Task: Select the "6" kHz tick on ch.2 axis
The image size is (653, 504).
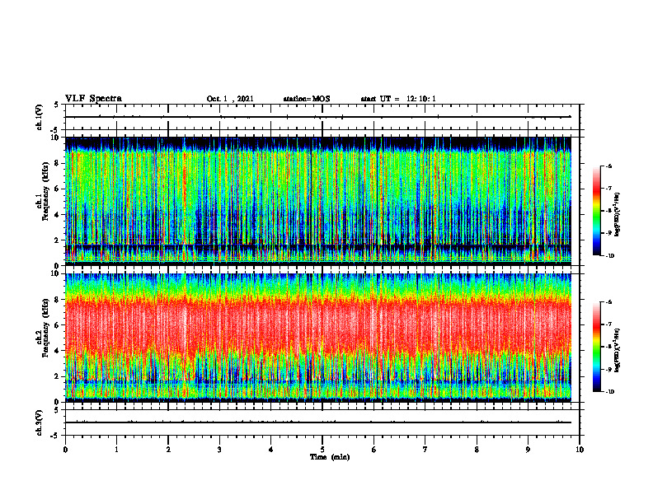Action: pyautogui.click(x=58, y=325)
